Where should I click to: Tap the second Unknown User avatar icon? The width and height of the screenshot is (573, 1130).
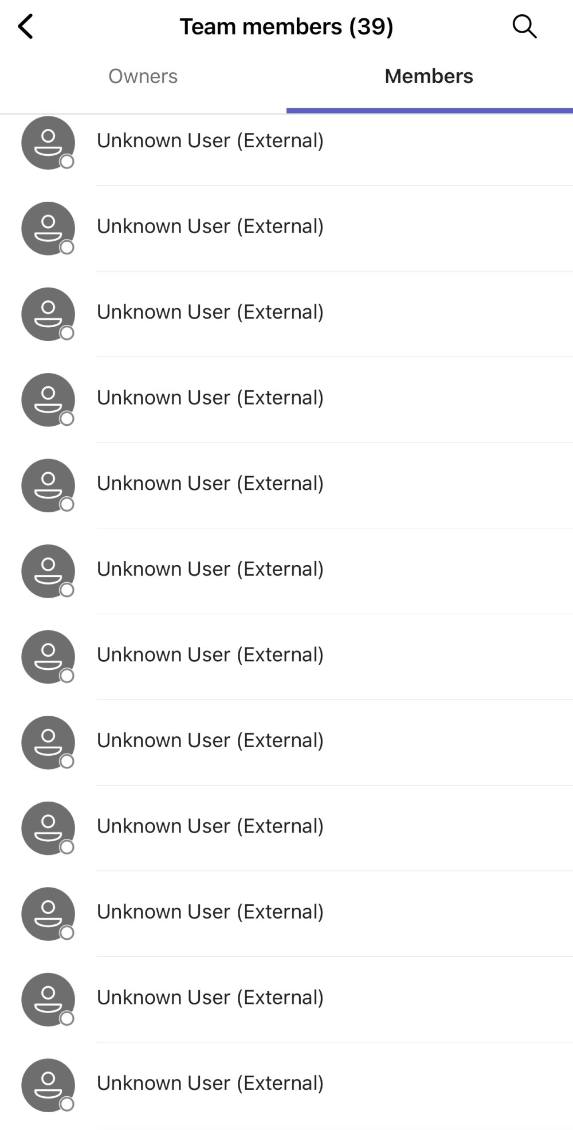click(48, 228)
